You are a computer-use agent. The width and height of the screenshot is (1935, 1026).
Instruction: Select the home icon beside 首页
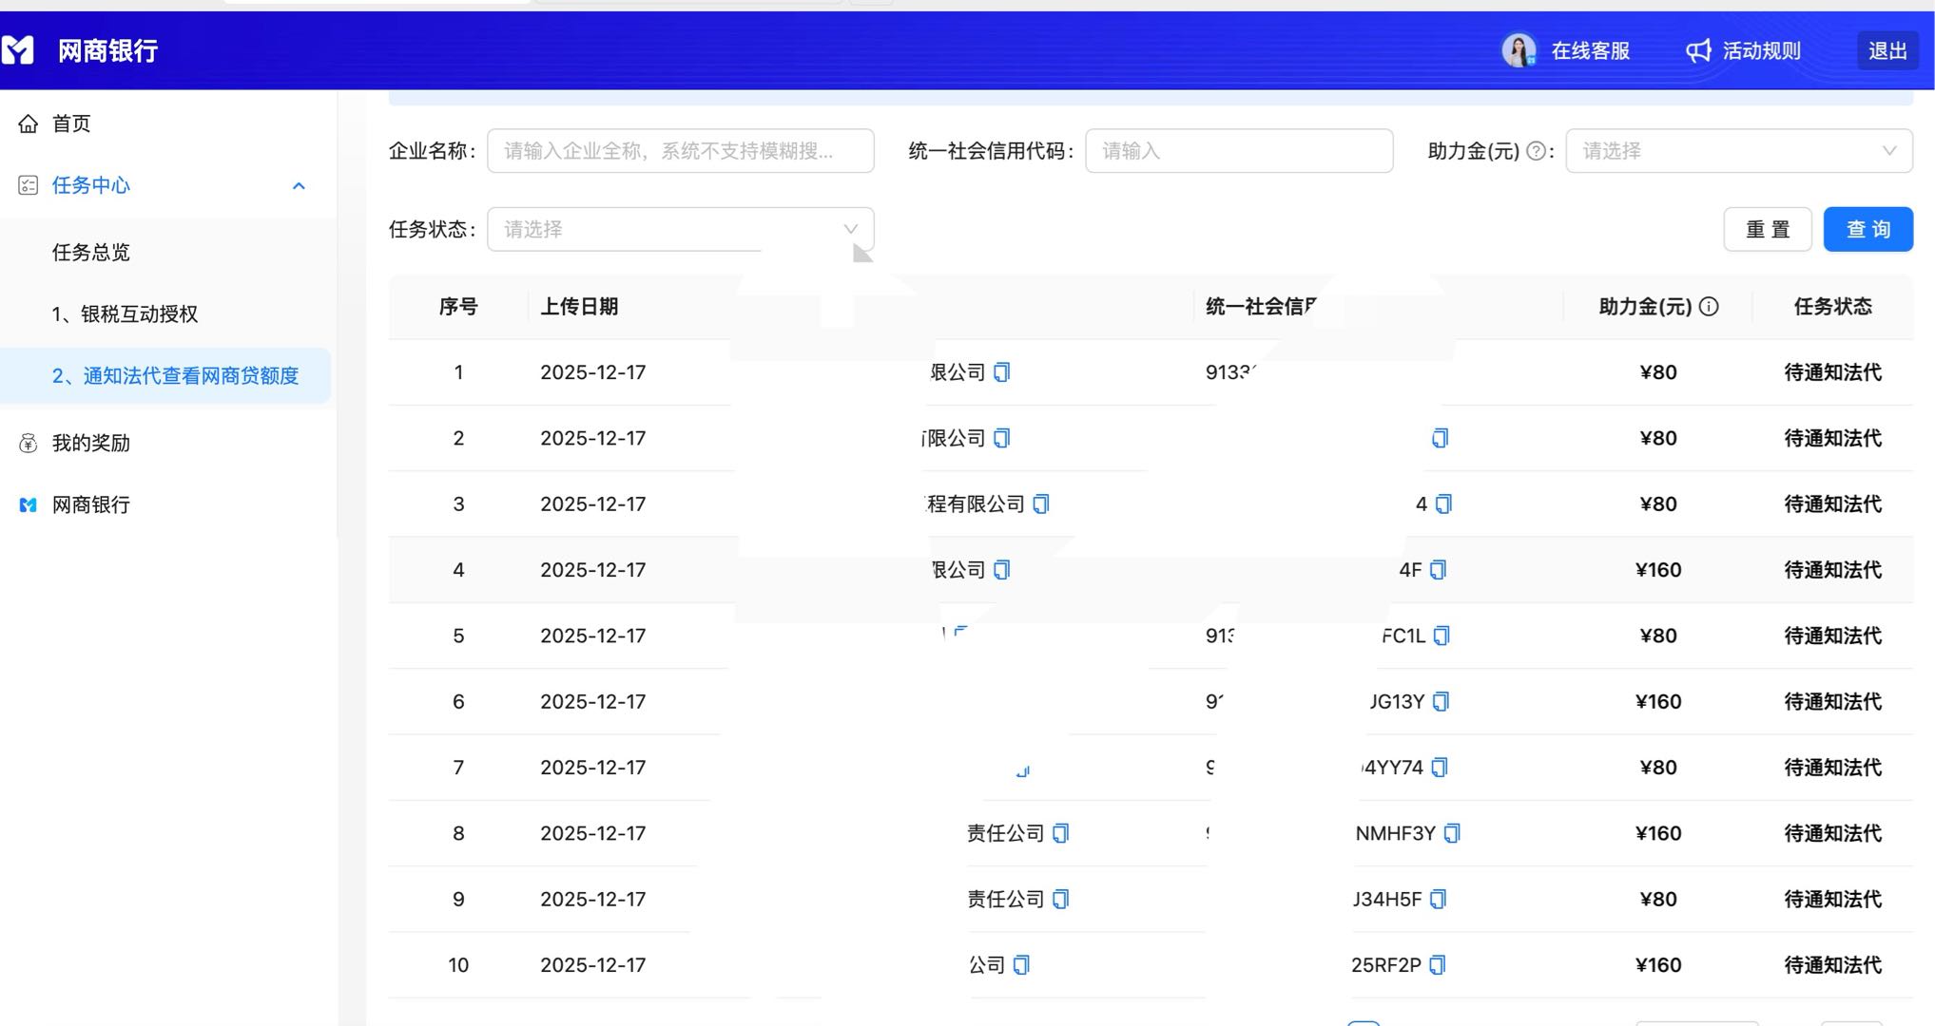click(x=28, y=123)
